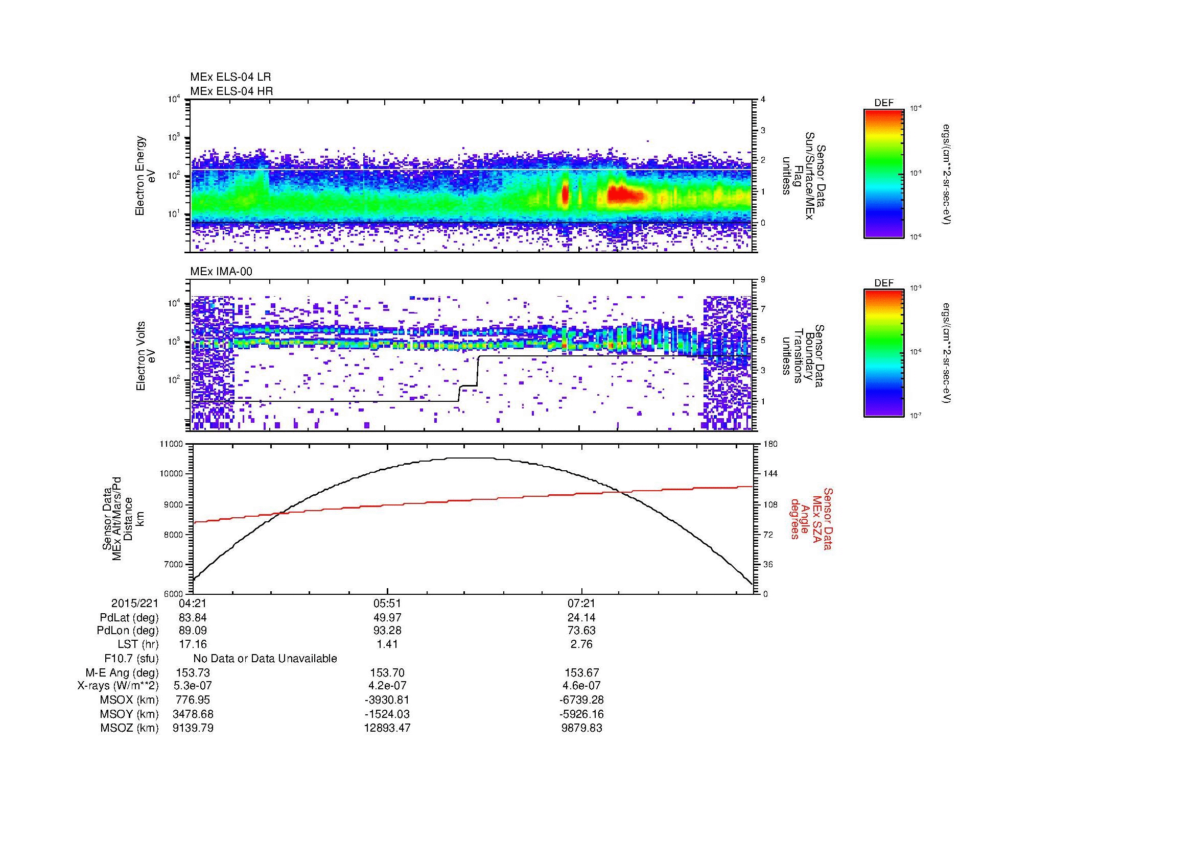Click the 'PdLon (deg)' row label
Image resolution: width=1195 pixels, height=844 pixels.
coord(128,631)
